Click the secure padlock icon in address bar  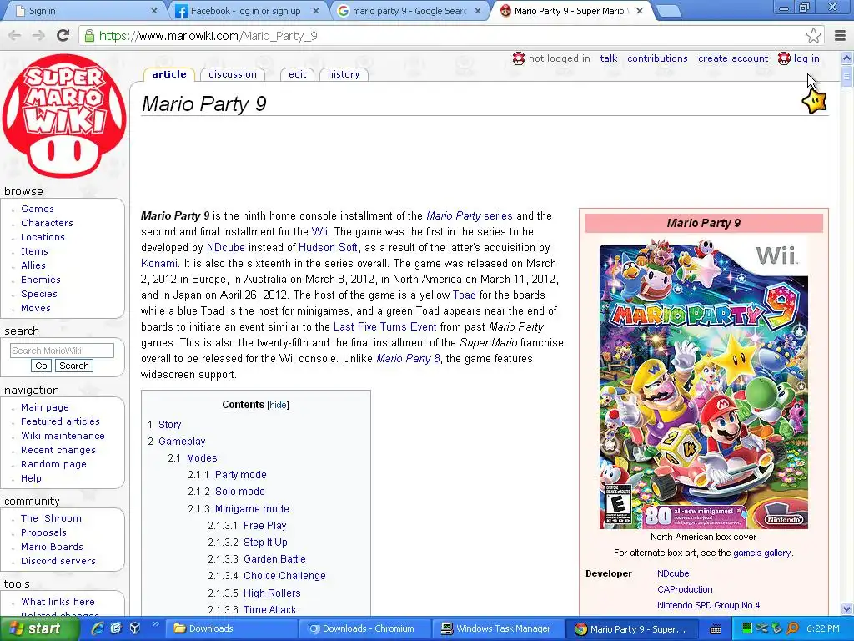point(88,36)
